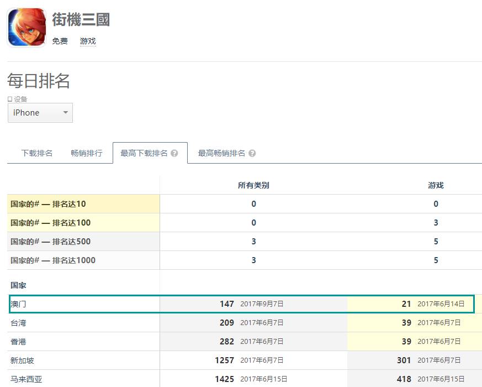Click the 街機三國 app icon

[x=27, y=27]
